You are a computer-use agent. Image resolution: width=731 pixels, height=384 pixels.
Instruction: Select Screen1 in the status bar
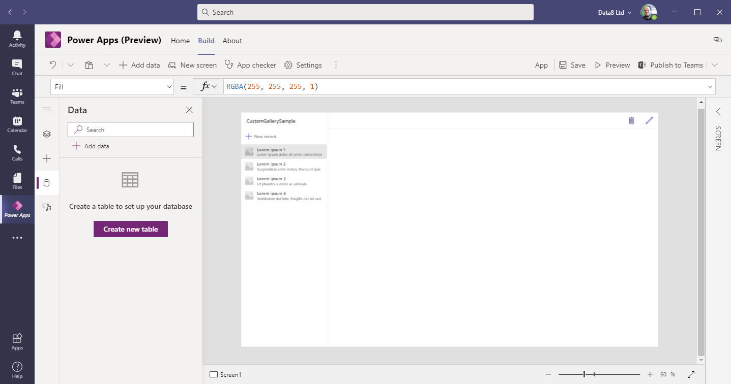(226, 375)
